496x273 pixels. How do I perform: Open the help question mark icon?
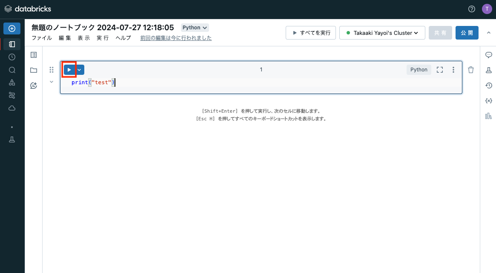[471, 9]
